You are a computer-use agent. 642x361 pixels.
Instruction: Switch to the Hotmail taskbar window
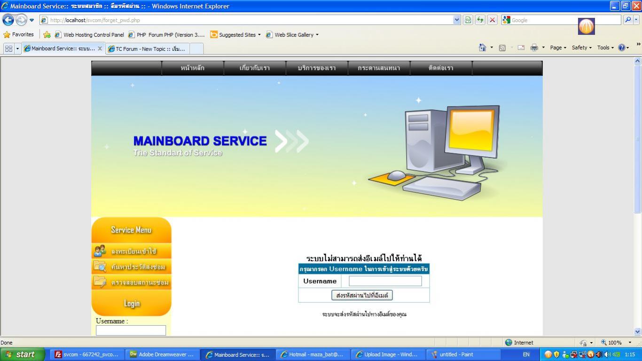click(313, 354)
